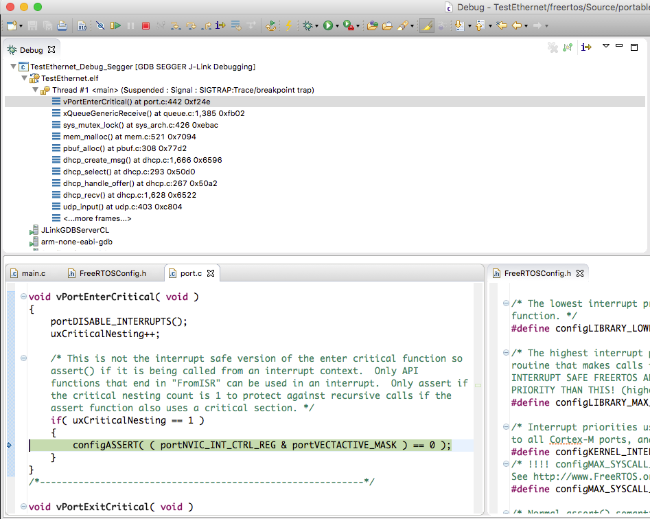Open the External Tools dropdown arrow
Image resolution: width=650 pixels, height=519 pixels.
point(358,26)
